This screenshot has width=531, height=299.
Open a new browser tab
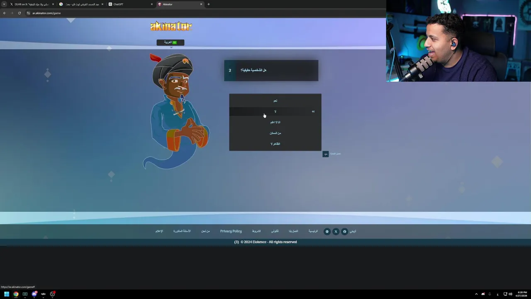coord(208,4)
